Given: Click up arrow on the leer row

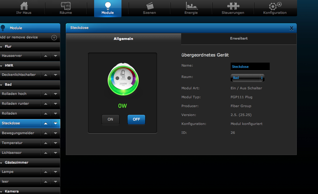Looking at the screenshot, I should coord(46,182).
